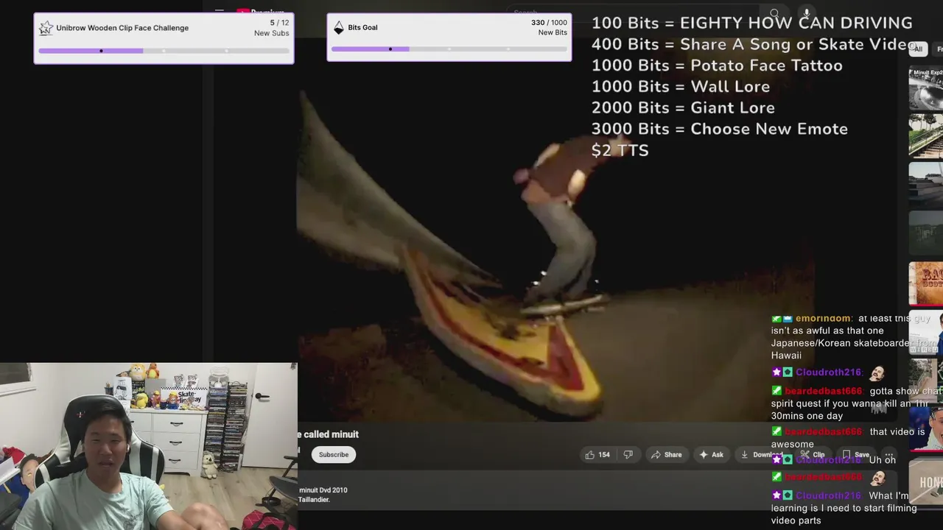Click the '330 / 1000' bits counter
The image size is (943, 530).
(x=549, y=23)
